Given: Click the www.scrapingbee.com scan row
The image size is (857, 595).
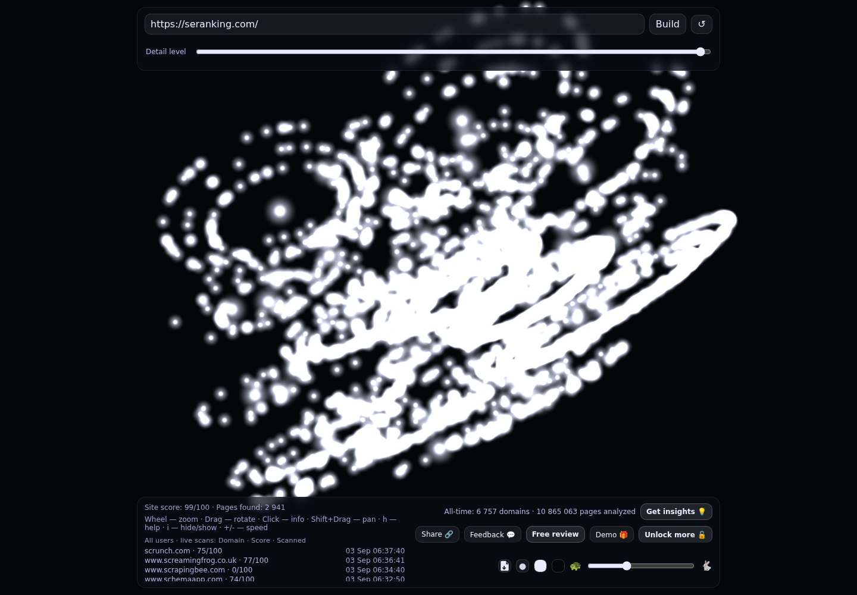Looking at the screenshot, I should [274, 570].
